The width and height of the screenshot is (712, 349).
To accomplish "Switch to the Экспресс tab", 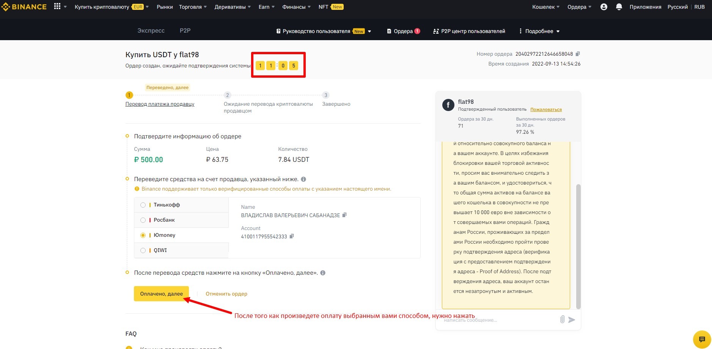I will [151, 30].
